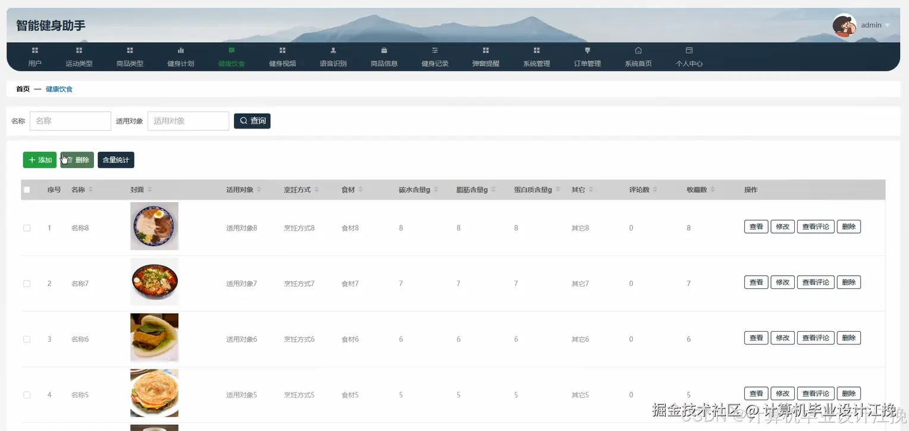Click 删除 in the 名称7 row
The width and height of the screenshot is (909, 431).
point(849,282)
